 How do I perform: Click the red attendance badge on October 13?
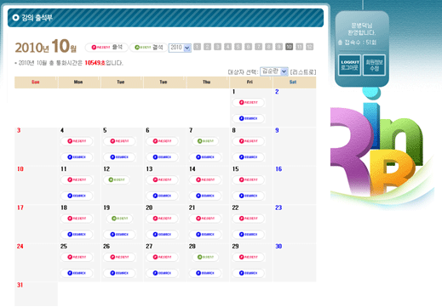tap(163, 179)
